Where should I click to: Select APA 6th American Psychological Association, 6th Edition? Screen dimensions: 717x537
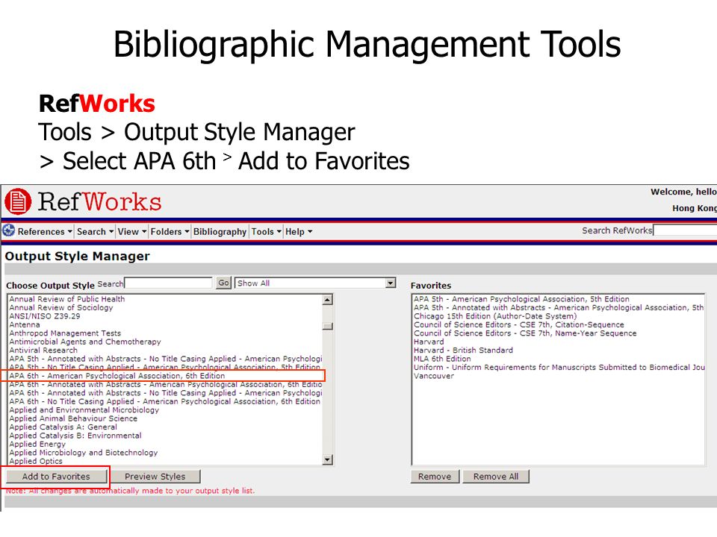(x=117, y=376)
